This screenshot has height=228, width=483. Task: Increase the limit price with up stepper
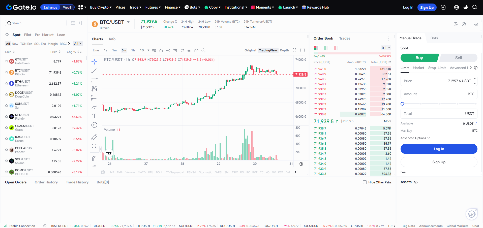coord(475,79)
